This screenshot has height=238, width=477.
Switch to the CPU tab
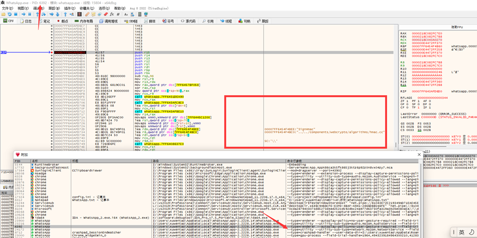[x=8, y=21]
